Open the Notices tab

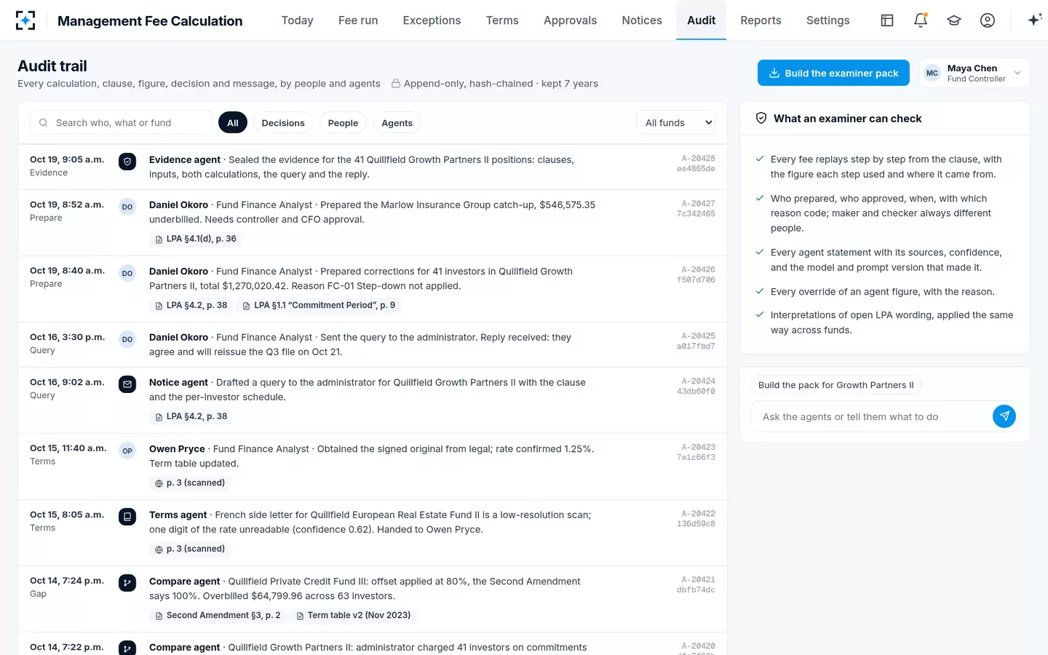coord(642,20)
